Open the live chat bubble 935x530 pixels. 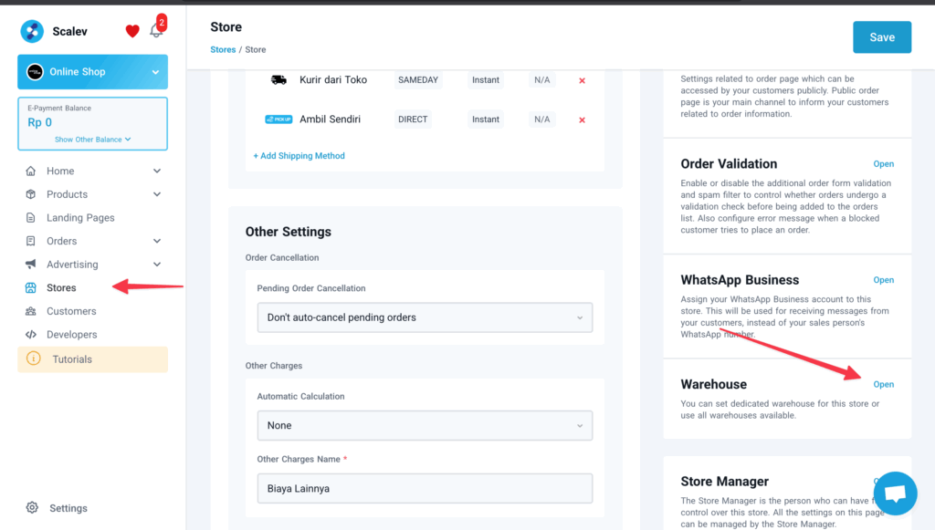[895, 494]
